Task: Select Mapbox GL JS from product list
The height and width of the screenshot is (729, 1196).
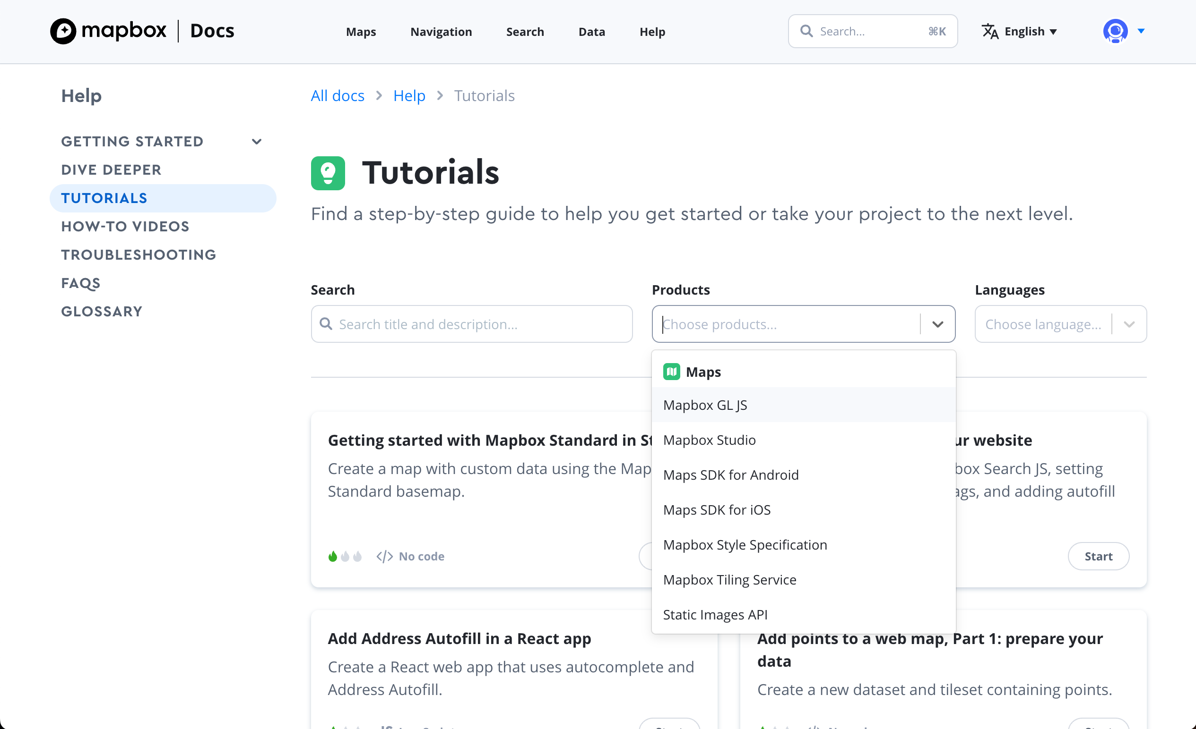Action: (x=705, y=405)
